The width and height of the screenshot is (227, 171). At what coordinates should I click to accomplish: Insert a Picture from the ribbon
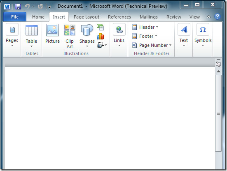52,34
